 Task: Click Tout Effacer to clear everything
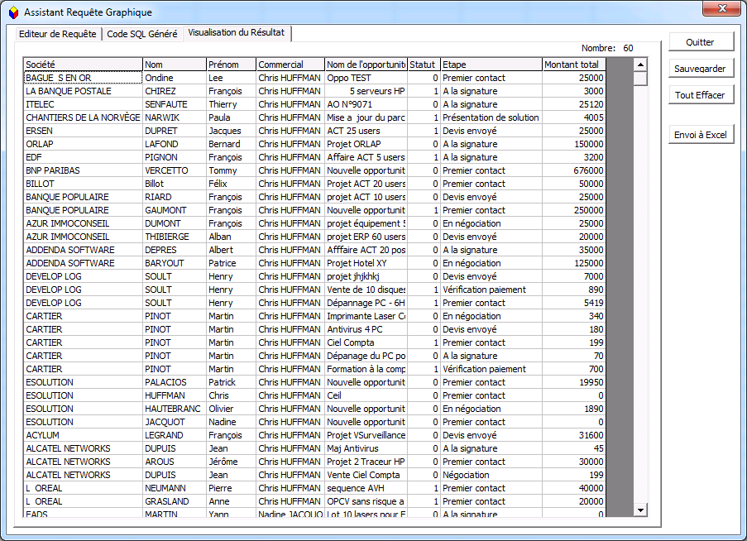(700, 95)
